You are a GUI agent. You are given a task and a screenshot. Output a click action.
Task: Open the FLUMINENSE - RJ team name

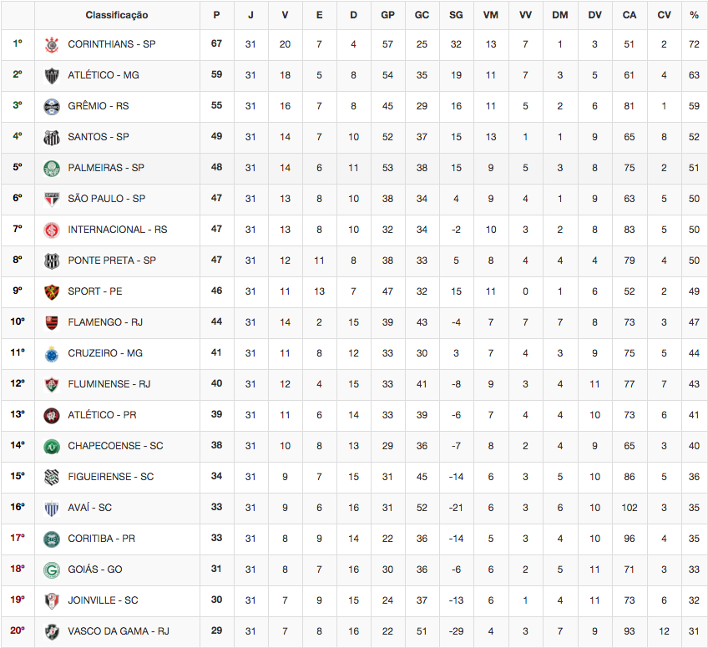pyautogui.click(x=109, y=384)
